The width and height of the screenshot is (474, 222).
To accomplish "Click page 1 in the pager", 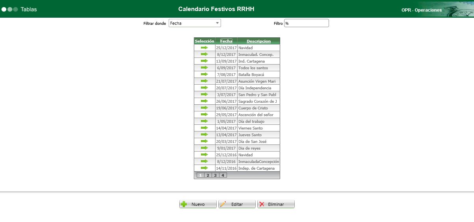I will click(x=200, y=175).
